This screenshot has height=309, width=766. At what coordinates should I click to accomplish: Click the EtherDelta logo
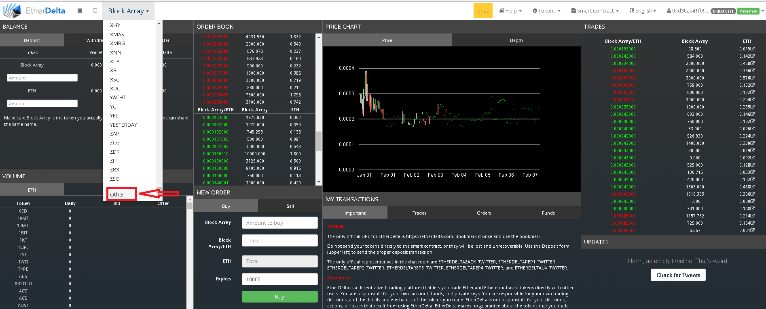point(34,10)
